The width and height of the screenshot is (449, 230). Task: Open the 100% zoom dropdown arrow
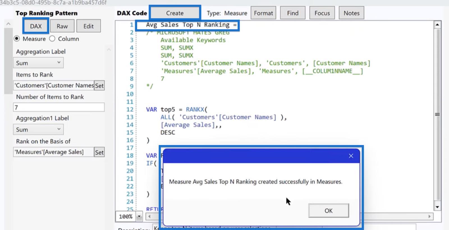click(139, 216)
